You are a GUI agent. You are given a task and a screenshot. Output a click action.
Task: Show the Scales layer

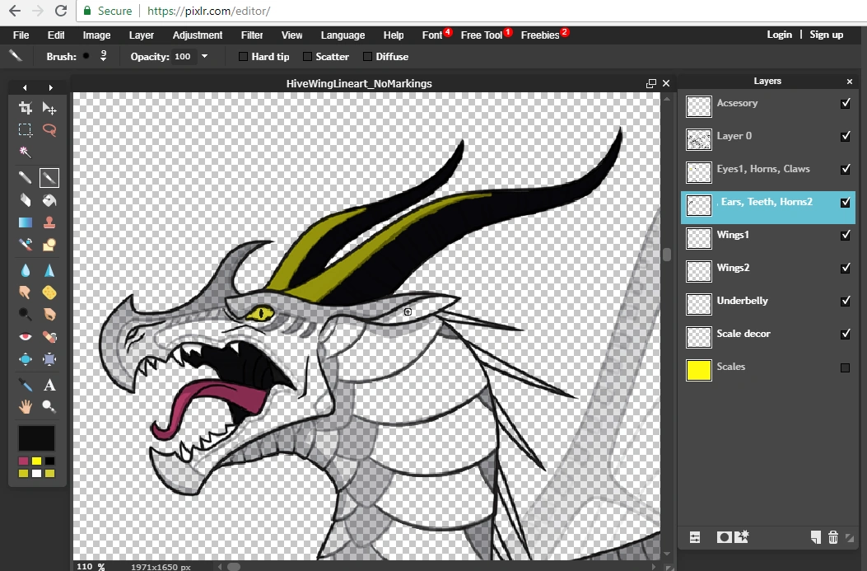845,367
